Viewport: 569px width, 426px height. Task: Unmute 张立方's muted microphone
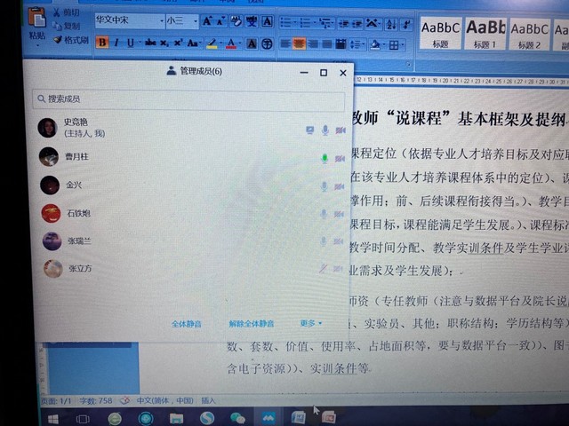tap(325, 268)
